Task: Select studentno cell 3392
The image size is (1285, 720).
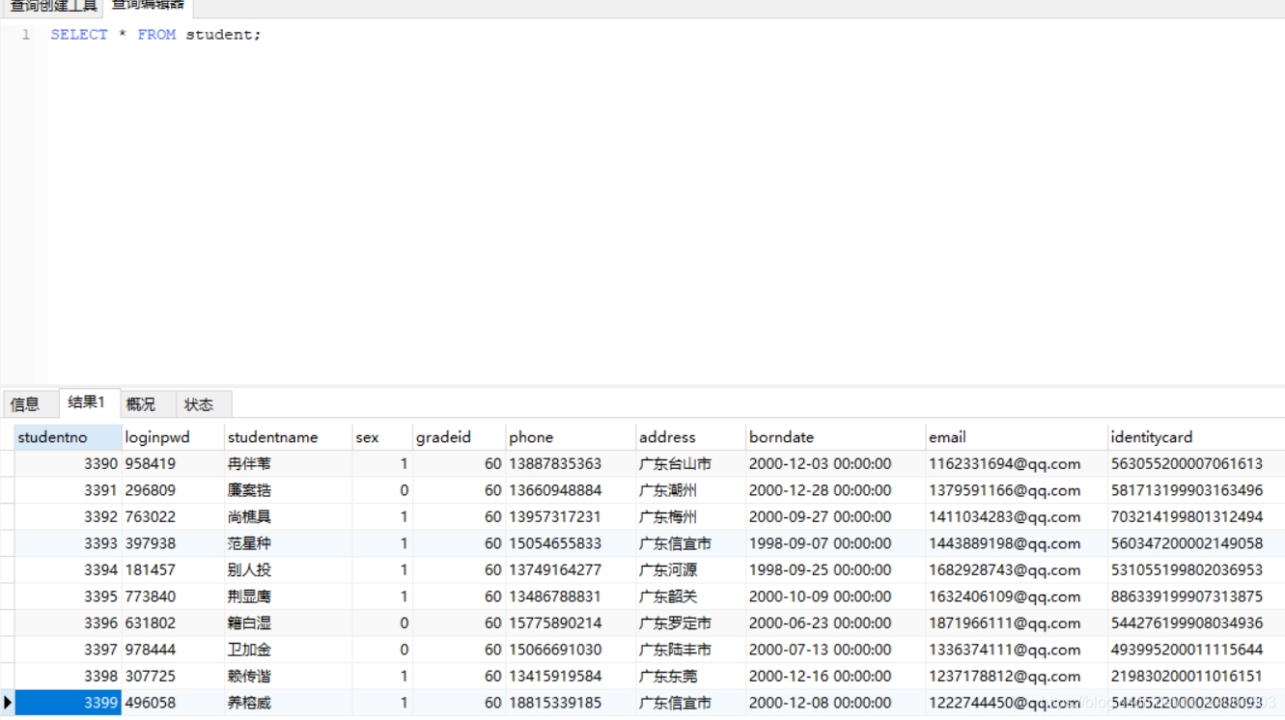Action: [x=68, y=516]
